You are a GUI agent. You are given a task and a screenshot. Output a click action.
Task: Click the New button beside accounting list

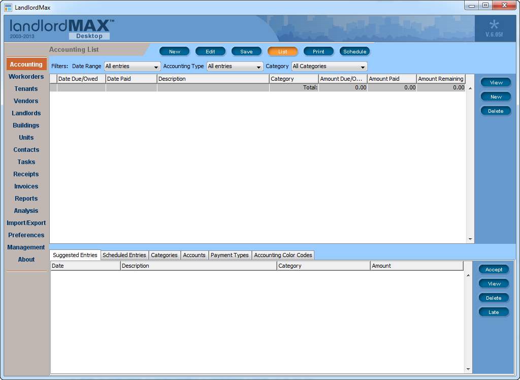(496, 97)
